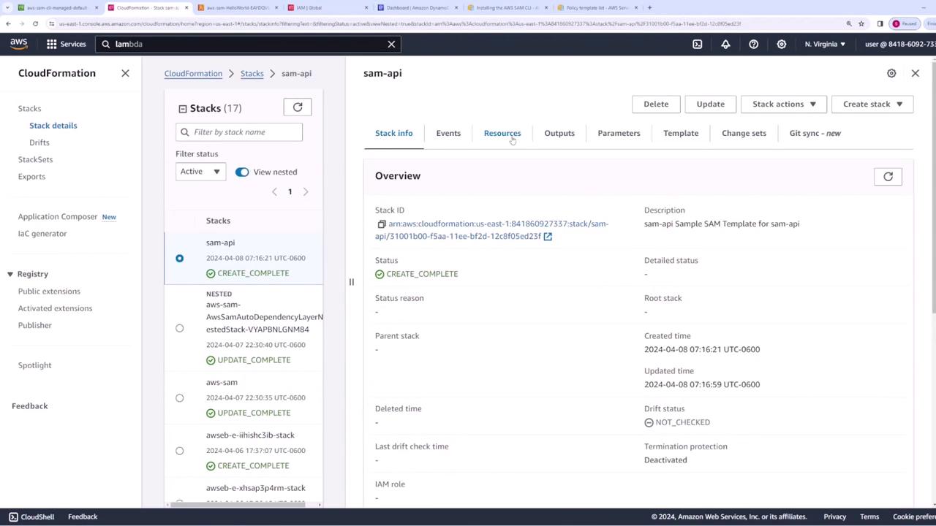Close the sam-api detail panel
The height and width of the screenshot is (526, 936).
coord(915,73)
